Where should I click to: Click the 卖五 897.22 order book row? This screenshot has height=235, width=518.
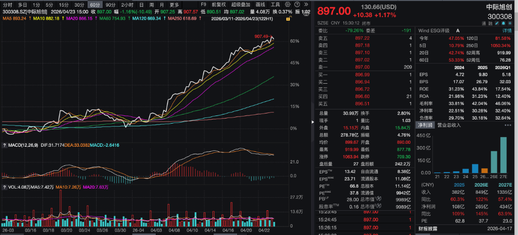point(365,38)
